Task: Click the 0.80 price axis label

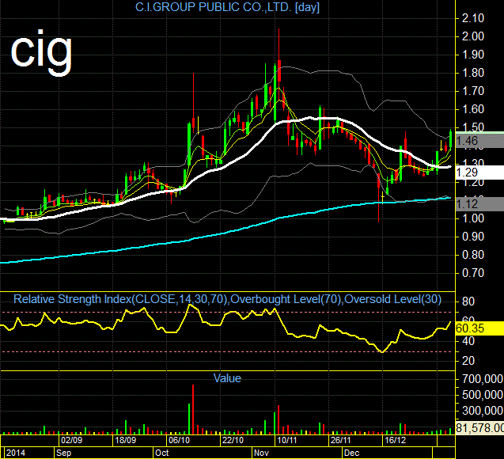Action: [473, 255]
